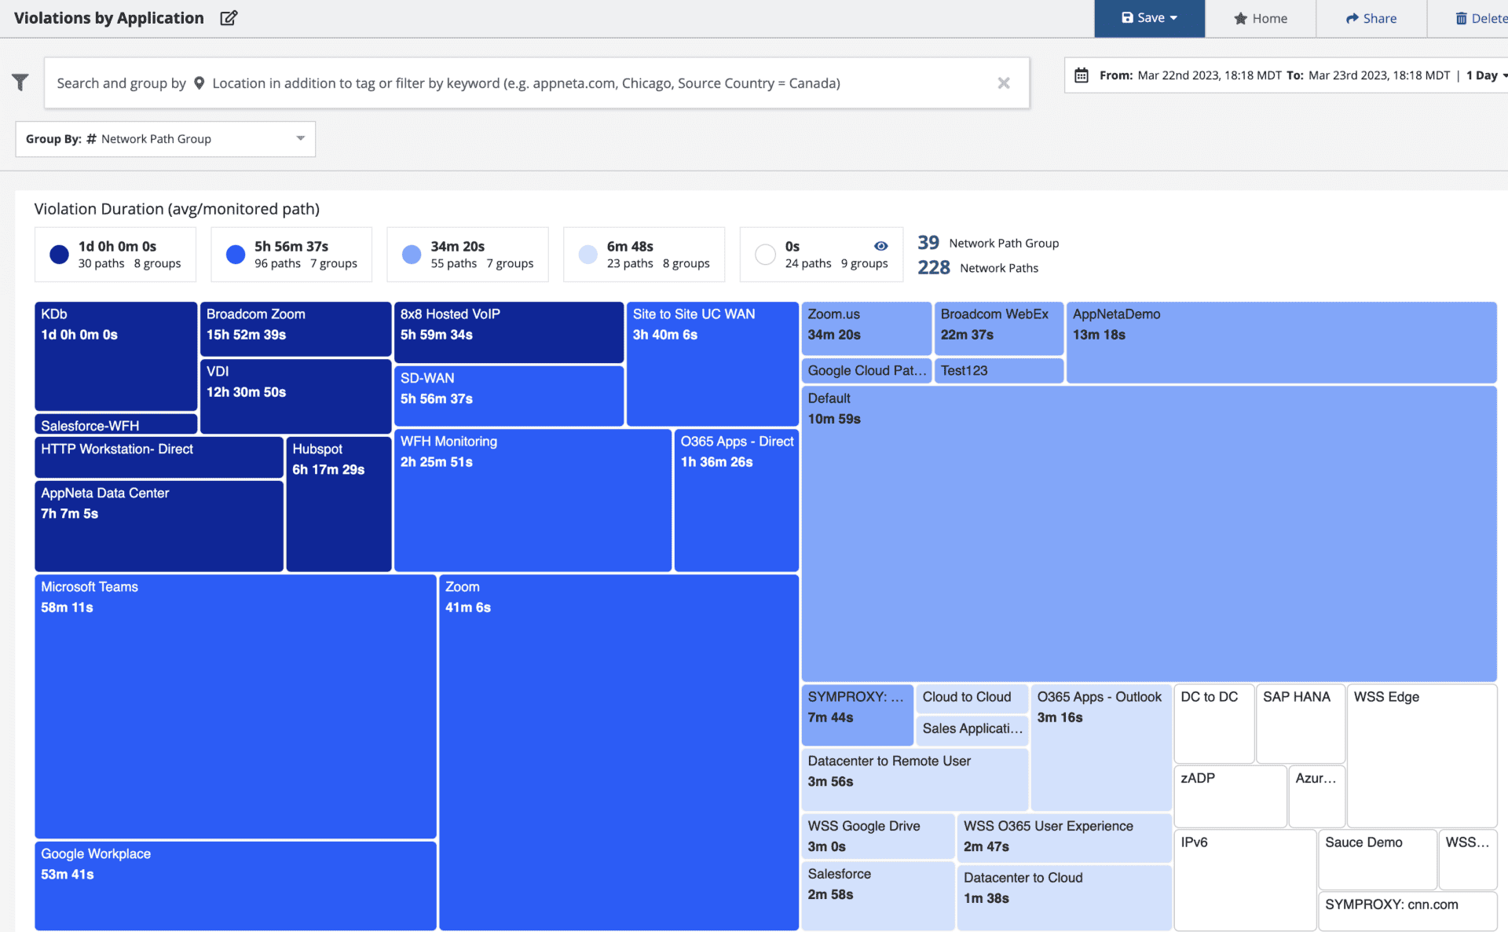Clear the search with the X icon
This screenshot has height=932, width=1508.
coord(1003,83)
